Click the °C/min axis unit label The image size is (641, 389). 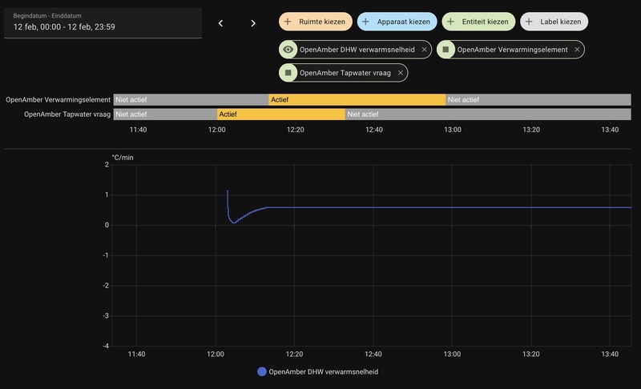123,158
